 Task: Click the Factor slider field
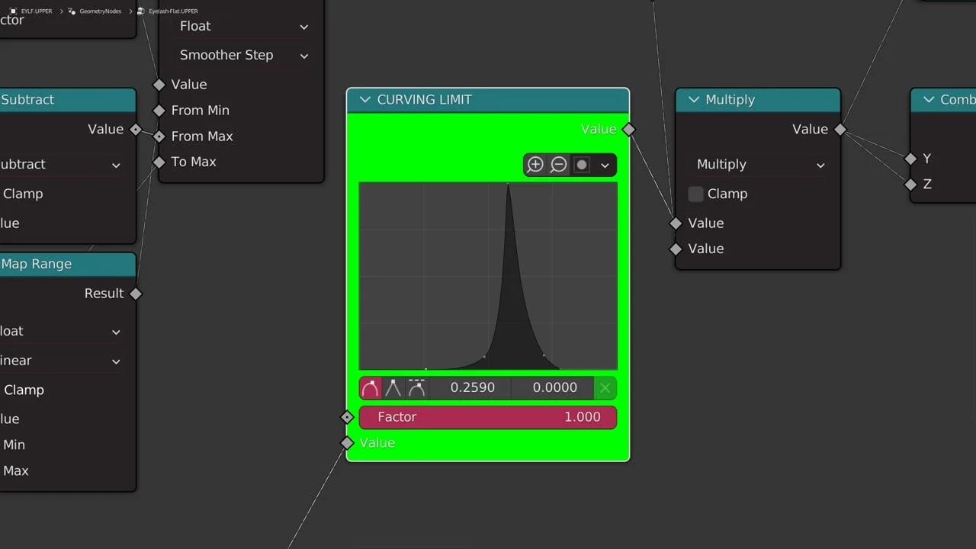coord(488,417)
